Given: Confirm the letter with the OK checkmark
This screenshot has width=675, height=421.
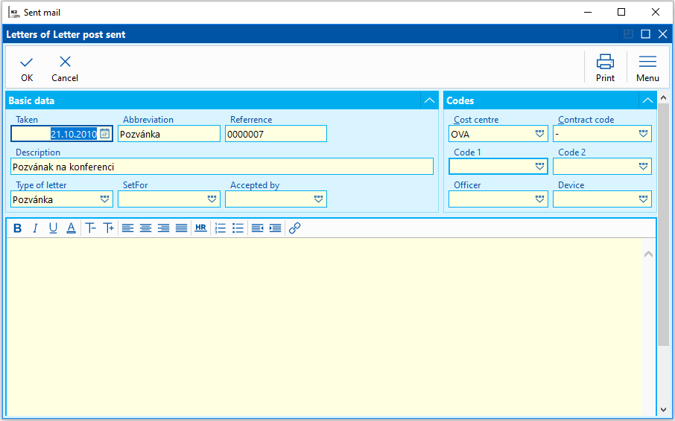Looking at the screenshot, I should (27, 68).
